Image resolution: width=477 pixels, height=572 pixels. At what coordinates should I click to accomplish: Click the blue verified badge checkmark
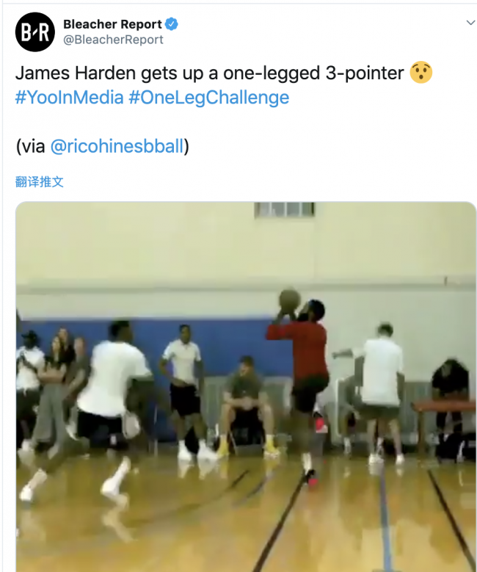(172, 24)
